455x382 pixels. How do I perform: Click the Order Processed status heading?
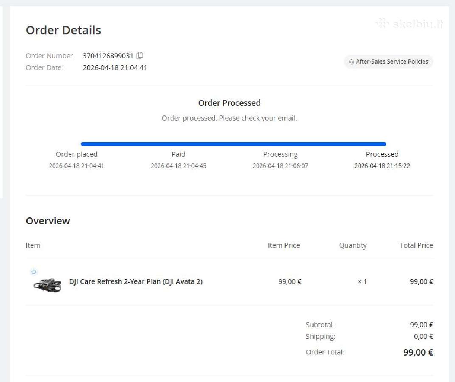click(x=229, y=103)
